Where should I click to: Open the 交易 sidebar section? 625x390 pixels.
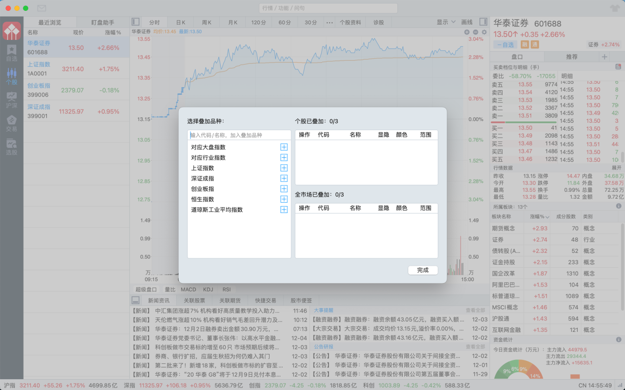coord(11,123)
